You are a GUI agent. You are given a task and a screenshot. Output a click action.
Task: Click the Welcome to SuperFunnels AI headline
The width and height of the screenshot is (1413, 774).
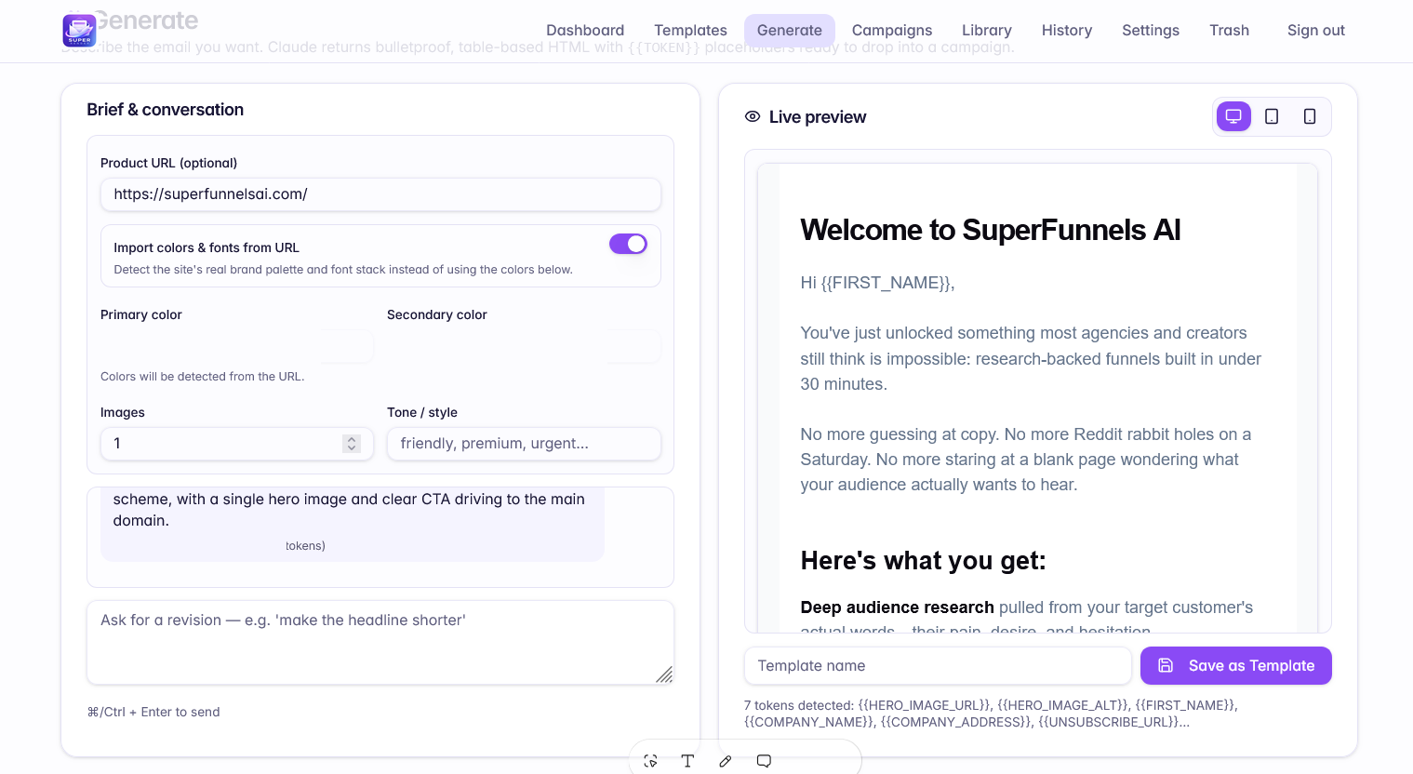pyautogui.click(x=991, y=230)
